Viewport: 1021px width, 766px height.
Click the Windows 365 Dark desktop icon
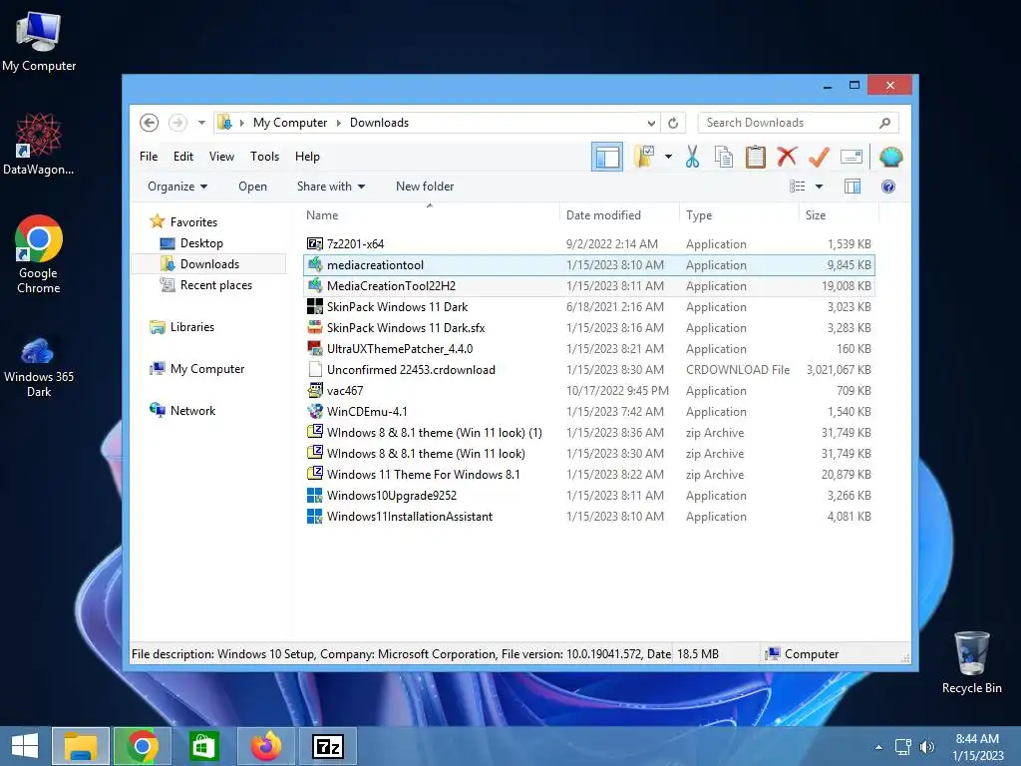(39, 367)
